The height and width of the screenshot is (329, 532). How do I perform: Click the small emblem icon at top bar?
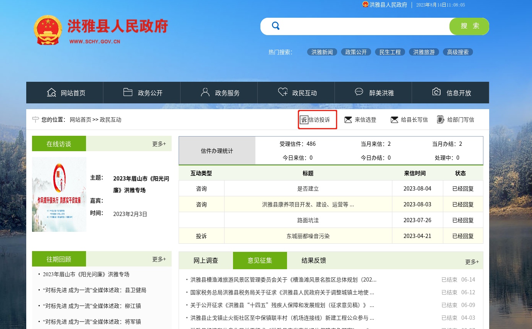[x=365, y=5]
